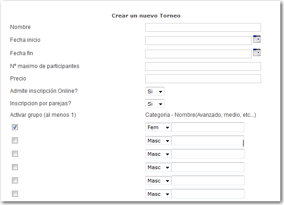Open the Admite inscripción Online dropdown

click(x=155, y=91)
